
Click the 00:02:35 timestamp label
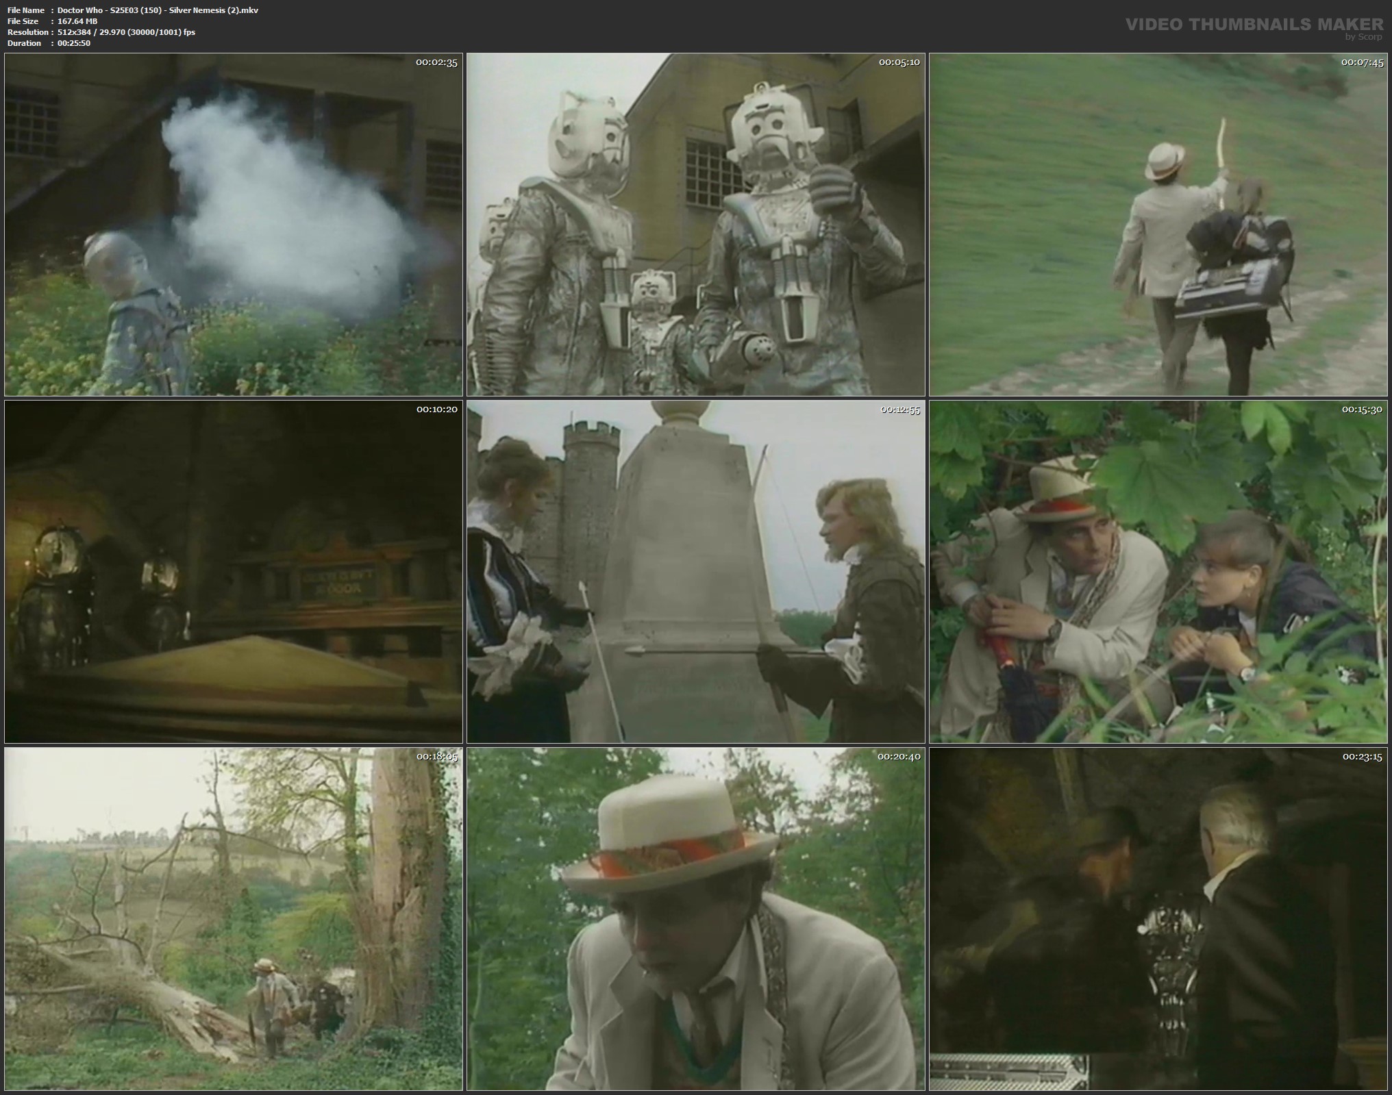(436, 62)
